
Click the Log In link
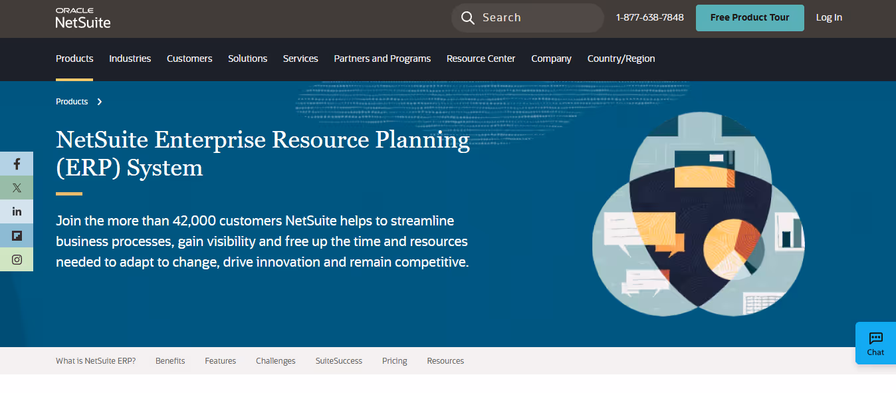829,18
